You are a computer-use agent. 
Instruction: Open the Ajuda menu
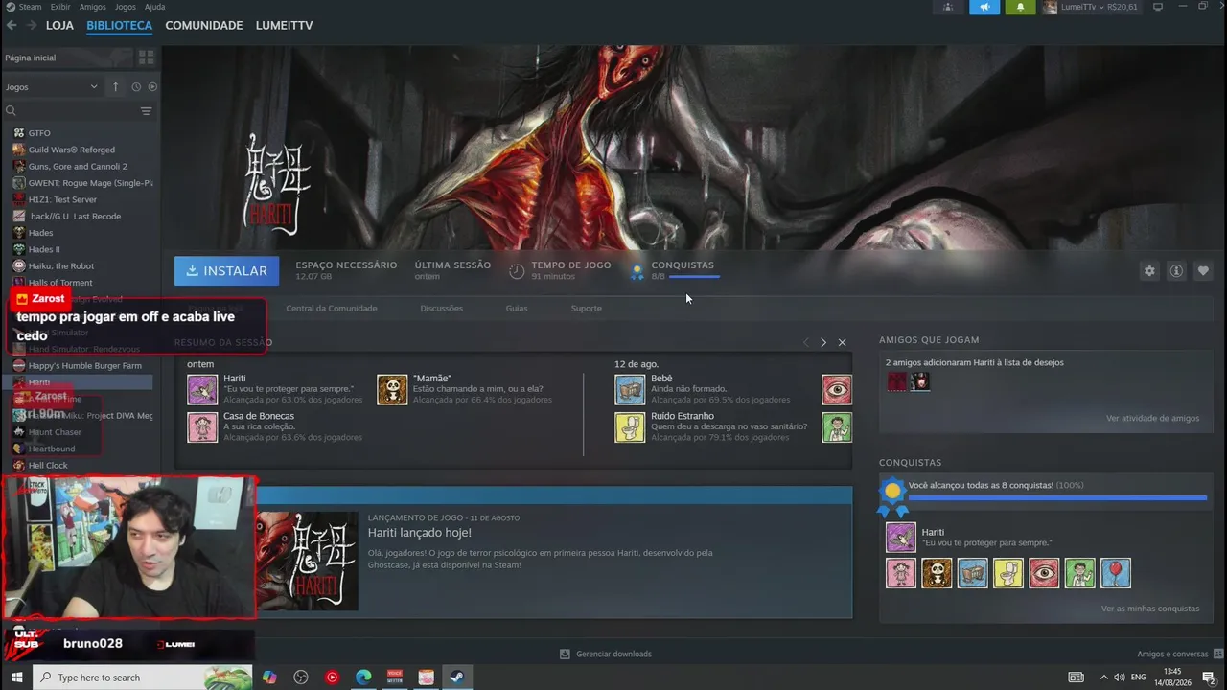(154, 7)
